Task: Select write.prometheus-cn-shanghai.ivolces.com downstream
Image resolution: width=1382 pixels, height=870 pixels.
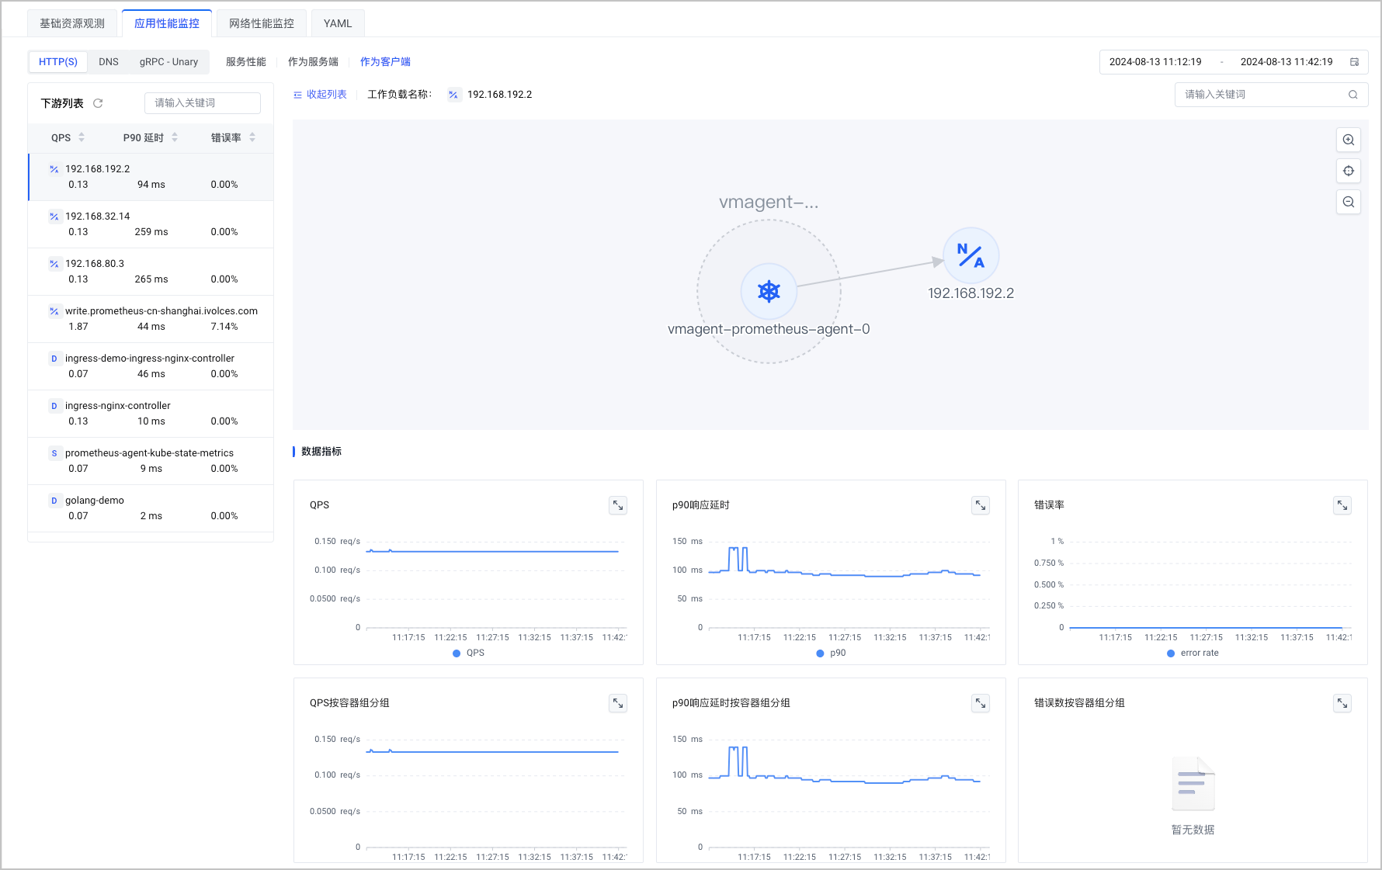Action: pos(151,319)
